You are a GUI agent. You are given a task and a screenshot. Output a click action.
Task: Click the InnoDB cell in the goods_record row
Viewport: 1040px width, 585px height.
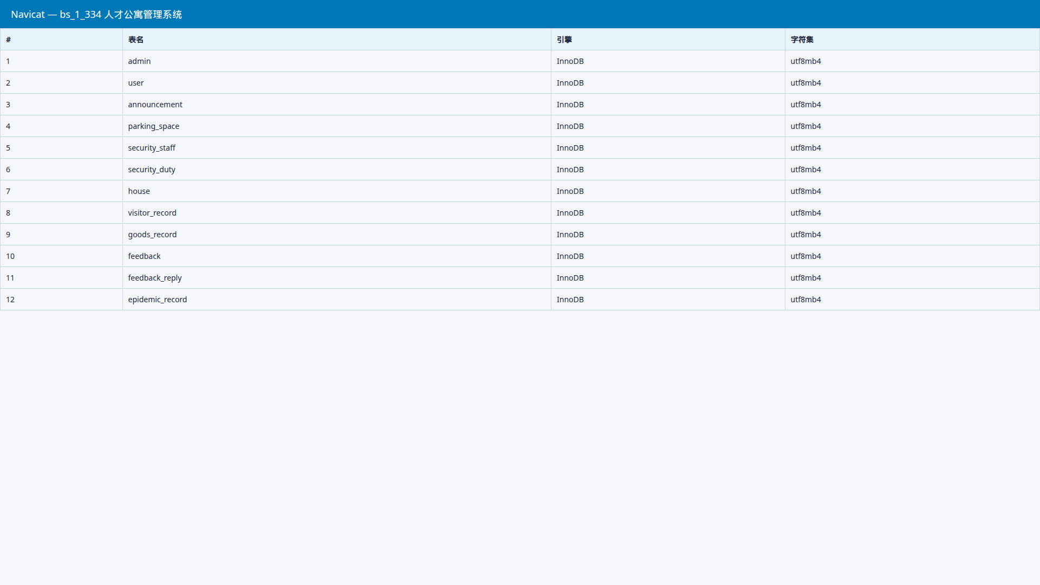[x=668, y=235]
